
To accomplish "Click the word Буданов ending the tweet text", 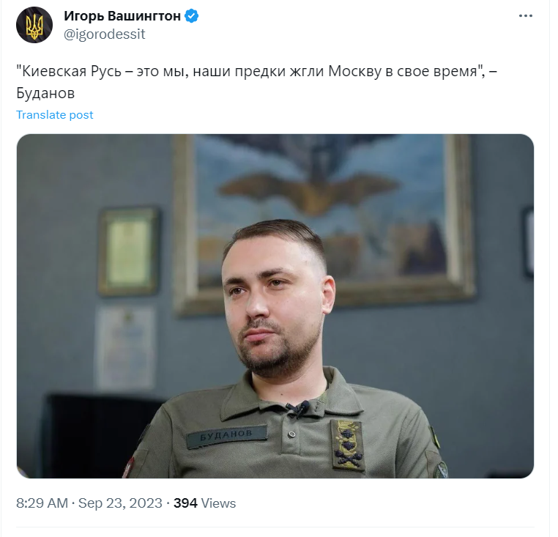I will tap(45, 93).
